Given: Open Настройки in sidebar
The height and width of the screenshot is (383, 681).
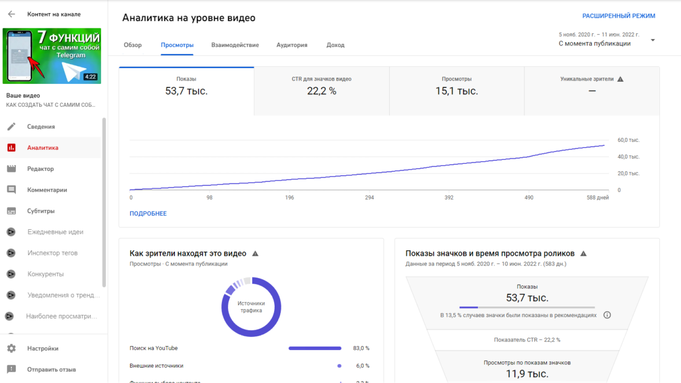Looking at the screenshot, I should tap(43, 348).
